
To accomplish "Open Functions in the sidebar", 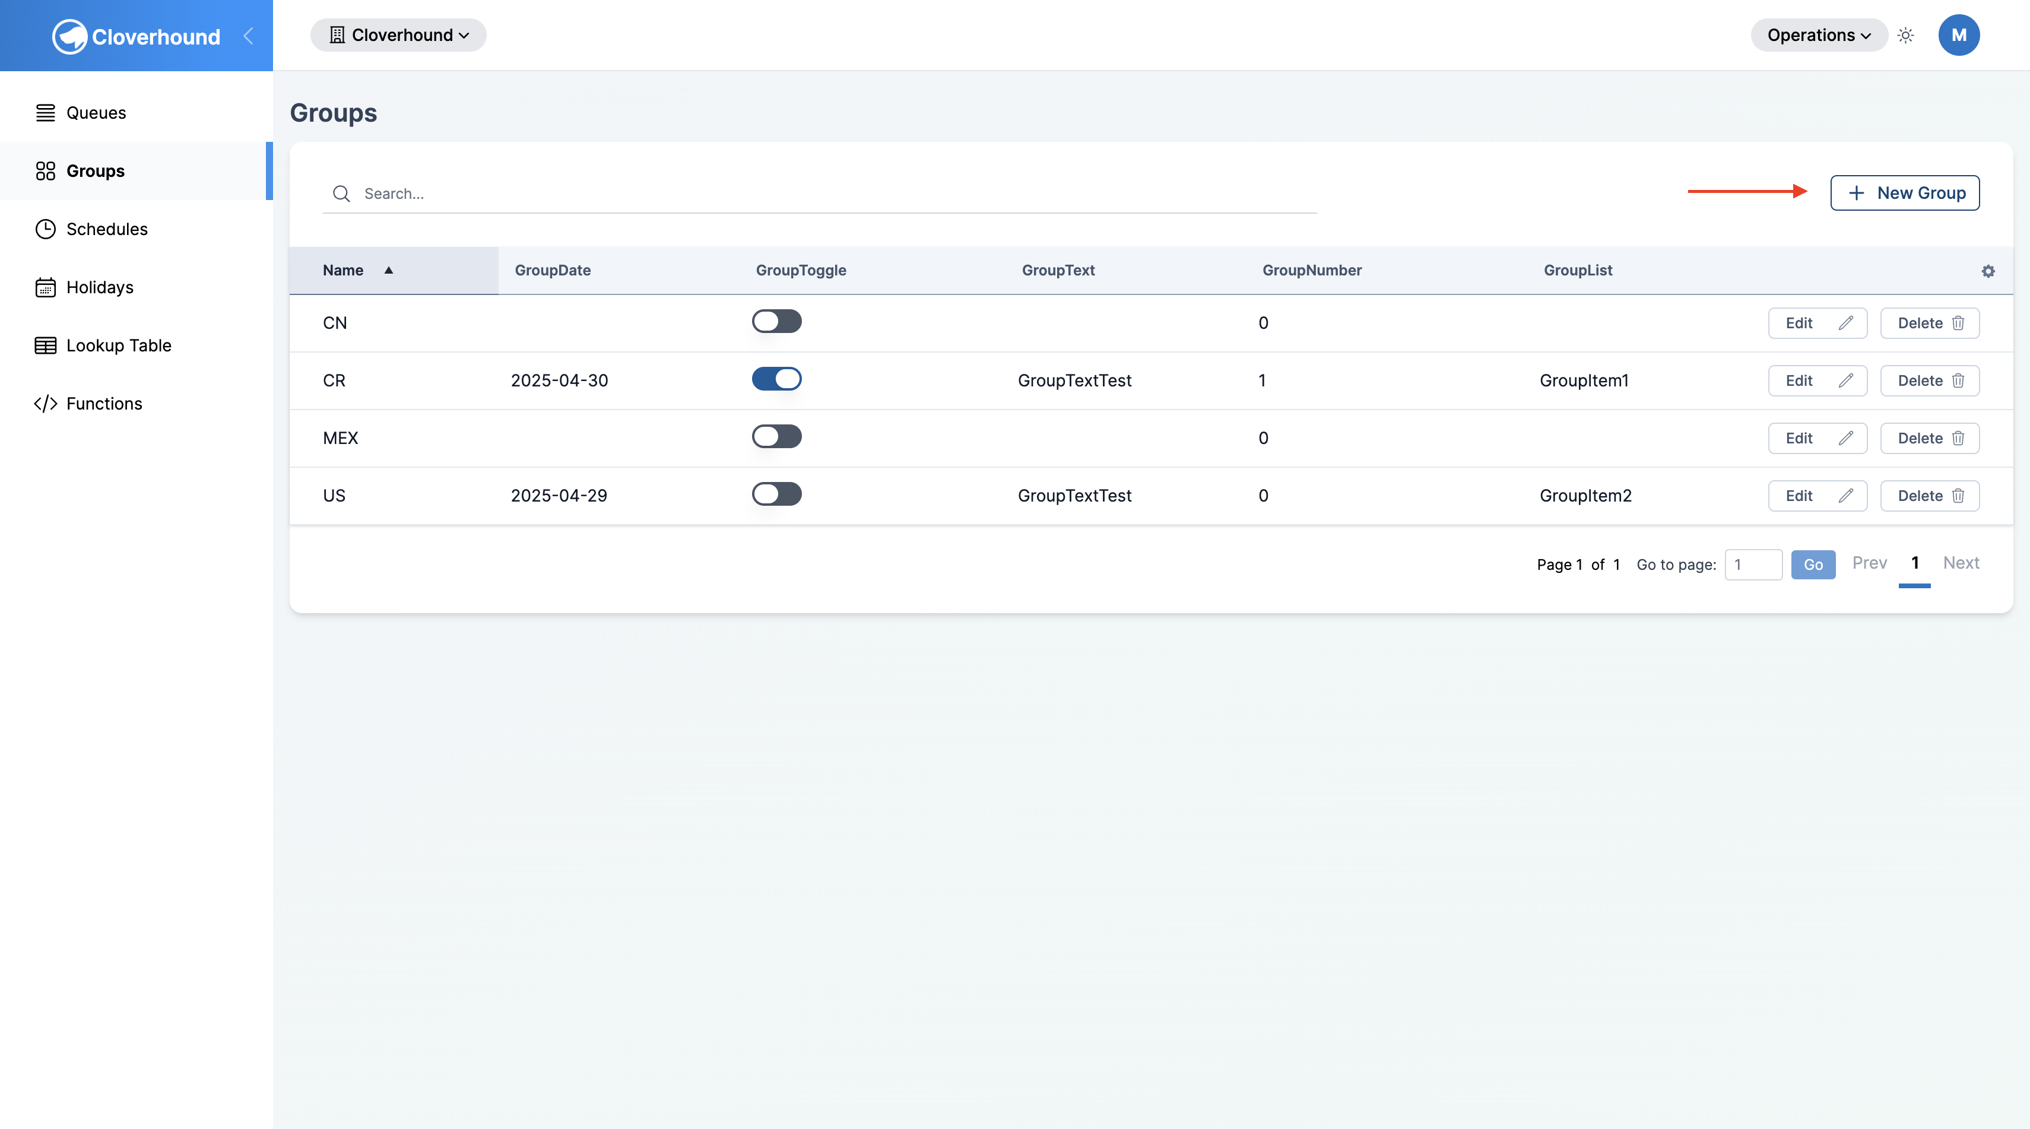I will click(x=137, y=404).
